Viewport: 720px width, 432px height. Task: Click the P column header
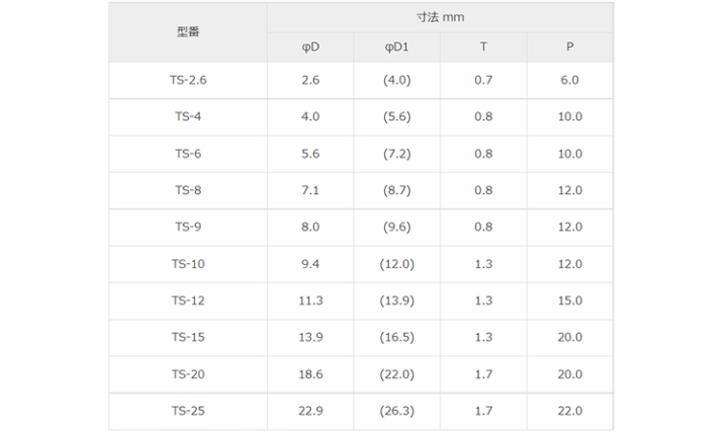point(569,47)
